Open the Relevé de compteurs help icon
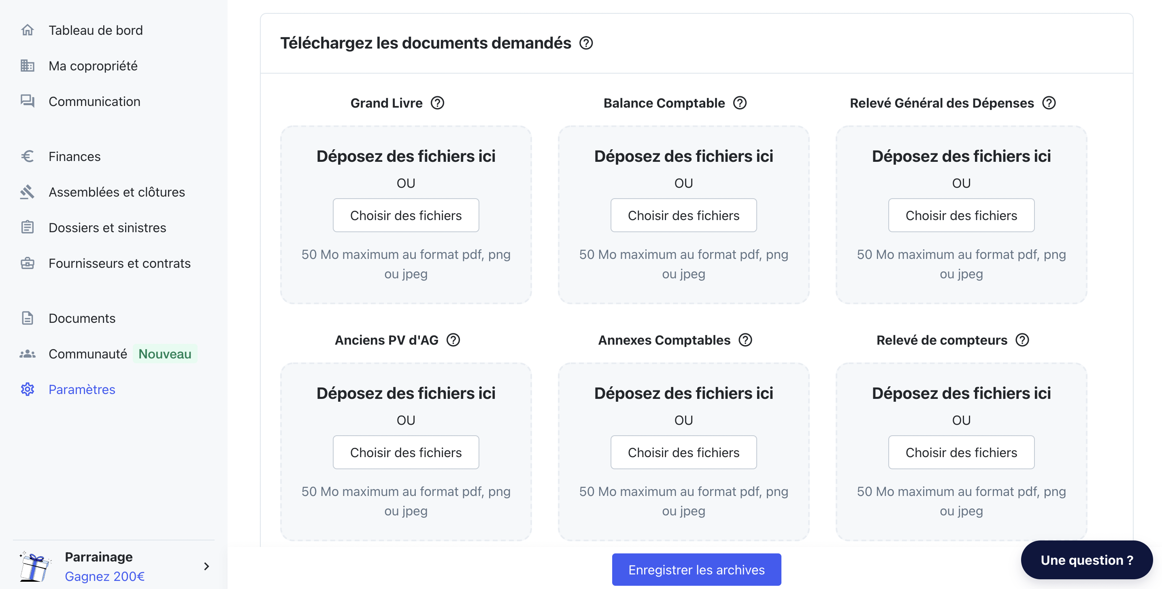1162x589 pixels. (x=1022, y=340)
